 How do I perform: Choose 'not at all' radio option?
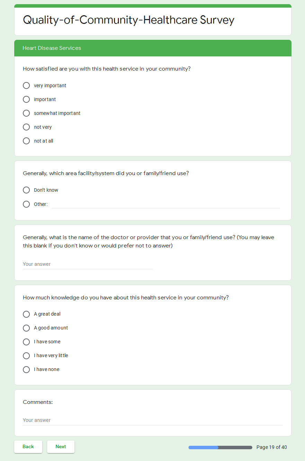click(26, 141)
